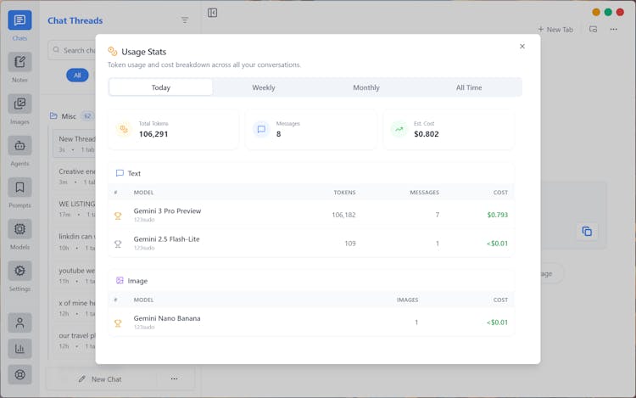Screen dimensions: 636x398
Task: Open the Prompts library icon
Action: [20, 188]
